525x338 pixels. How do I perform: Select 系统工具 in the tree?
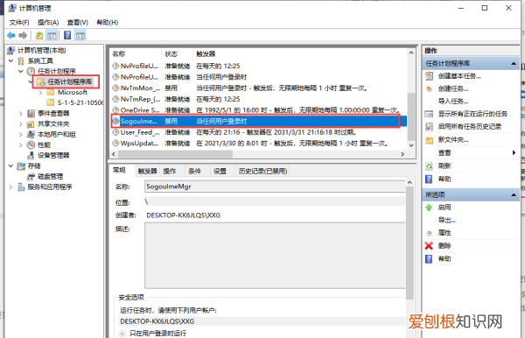coord(40,60)
